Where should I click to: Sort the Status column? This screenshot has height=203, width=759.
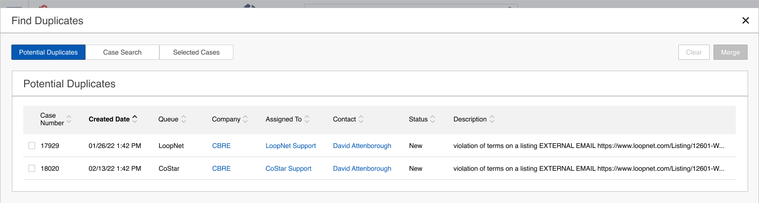433,119
